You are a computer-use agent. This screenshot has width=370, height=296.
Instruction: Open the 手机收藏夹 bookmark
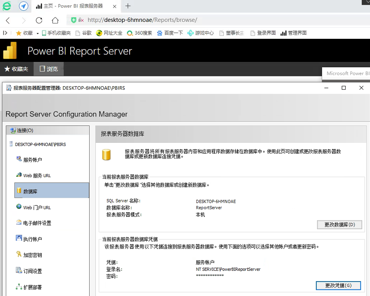pos(56,33)
